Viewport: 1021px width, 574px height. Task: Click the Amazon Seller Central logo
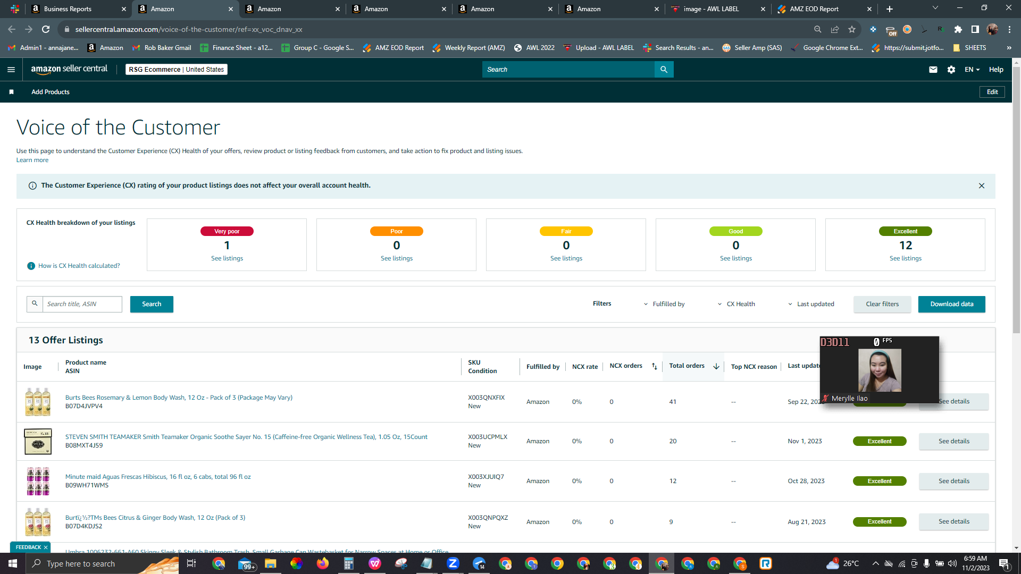(69, 69)
